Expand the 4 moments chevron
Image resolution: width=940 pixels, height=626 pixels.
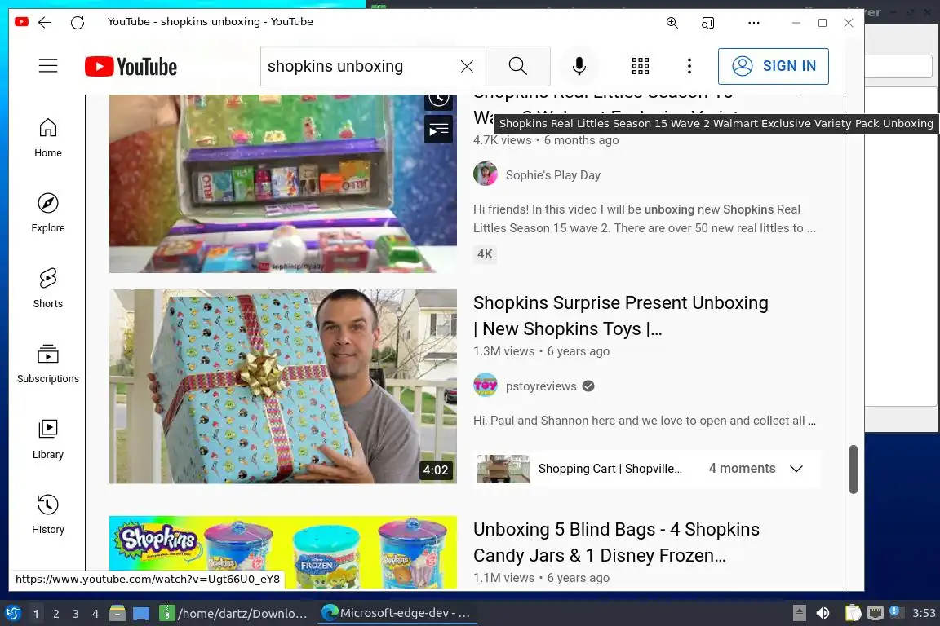click(x=796, y=469)
